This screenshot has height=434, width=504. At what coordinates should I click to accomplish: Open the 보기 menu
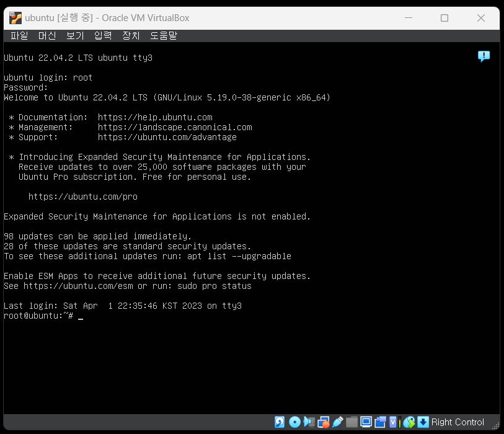point(75,35)
